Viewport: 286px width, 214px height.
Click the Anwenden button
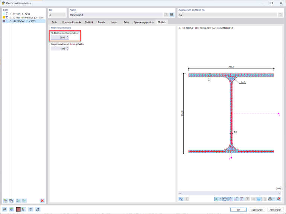pos(275,209)
